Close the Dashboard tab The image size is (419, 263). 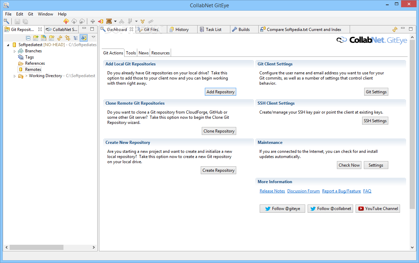pyautogui.click(x=131, y=29)
